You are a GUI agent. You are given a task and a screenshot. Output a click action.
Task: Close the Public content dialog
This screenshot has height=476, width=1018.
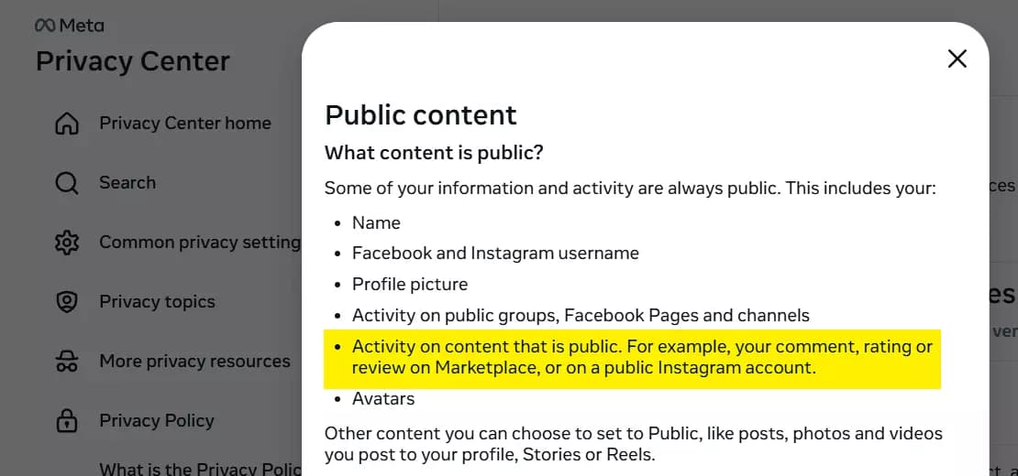coord(957,59)
